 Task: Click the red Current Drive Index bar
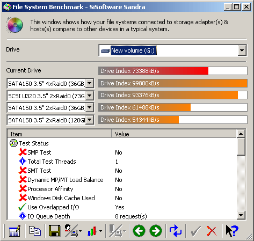click(x=154, y=71)
